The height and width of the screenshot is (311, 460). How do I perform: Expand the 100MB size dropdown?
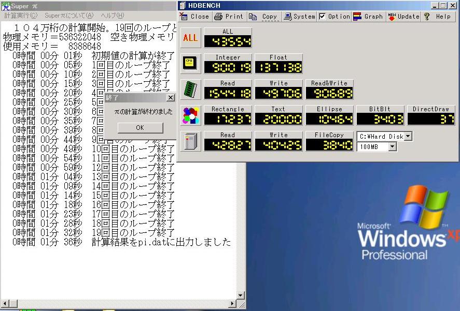(393, 147)
